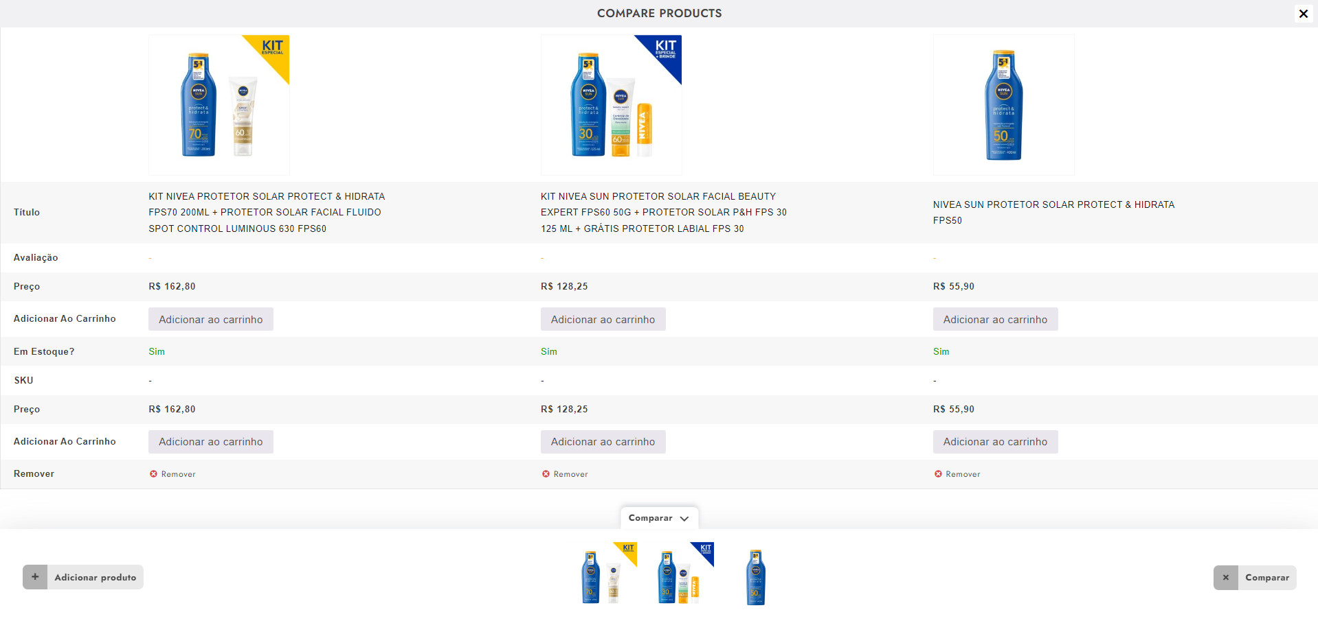Click the red remove icon for FPS50 product
Screen dimensions: 1318x623
coord(938,474)
